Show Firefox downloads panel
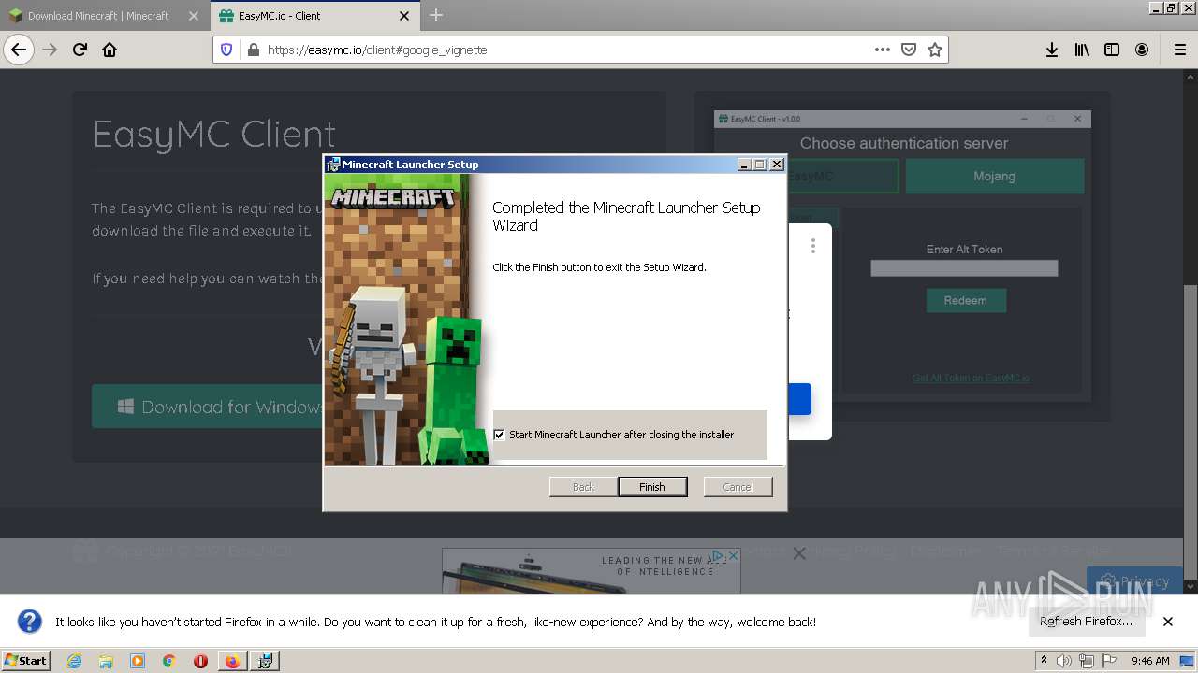Screen dimensions: 1198x673 pyautogui.click(x=1052, y=50)
